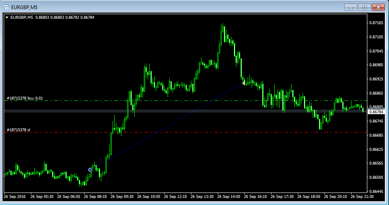Click the OHLC values text in the chart header

[65, 17]
